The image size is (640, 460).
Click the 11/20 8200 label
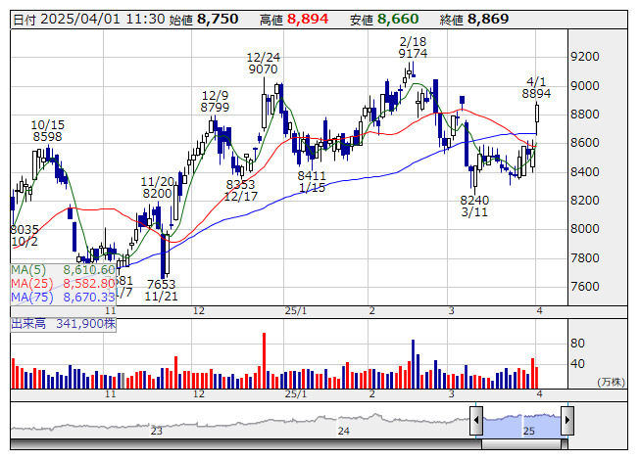coord(158,187)
